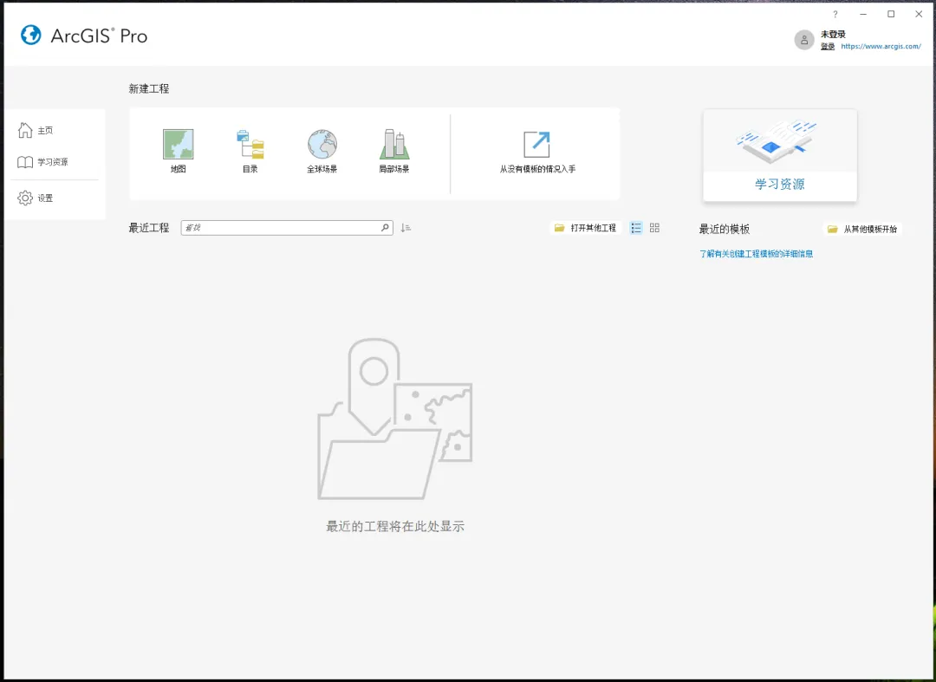Image resolution: width=936 pixels, height=682 pixels.
Task: Click the ArcGIS Pro globe logo
Action: click(x=31, y=36)
